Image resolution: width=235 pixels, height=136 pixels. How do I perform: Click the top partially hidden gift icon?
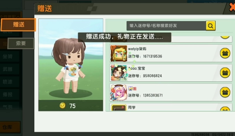(x=225, y=37)
